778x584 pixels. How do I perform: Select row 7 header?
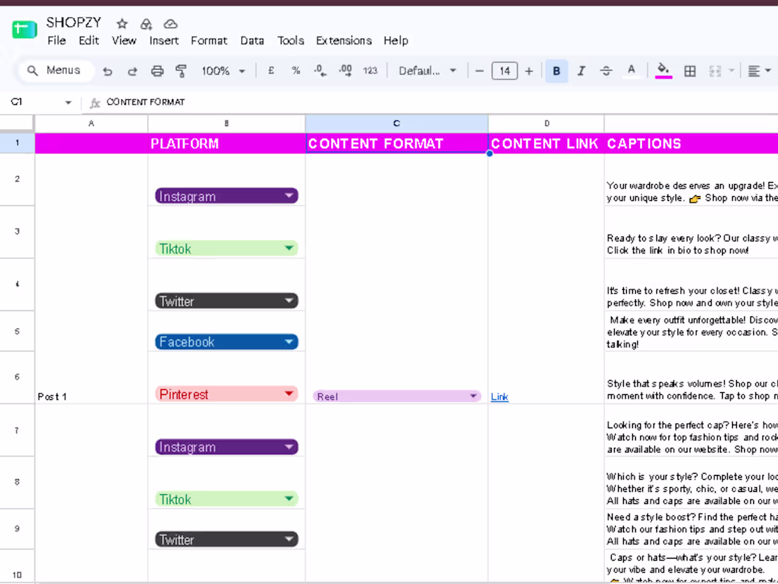click(x=17, y=430)
